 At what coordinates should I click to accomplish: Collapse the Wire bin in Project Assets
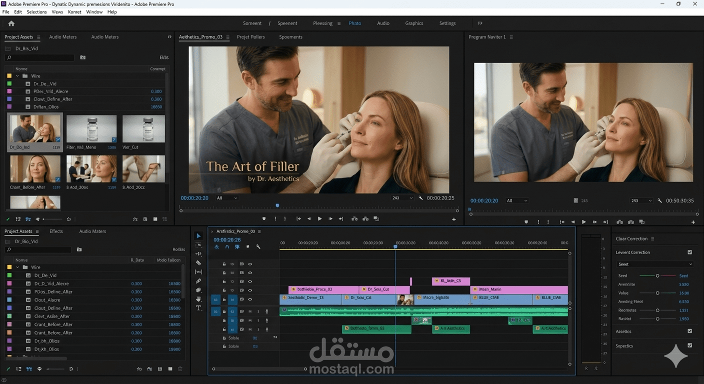[x=17, y=76]
